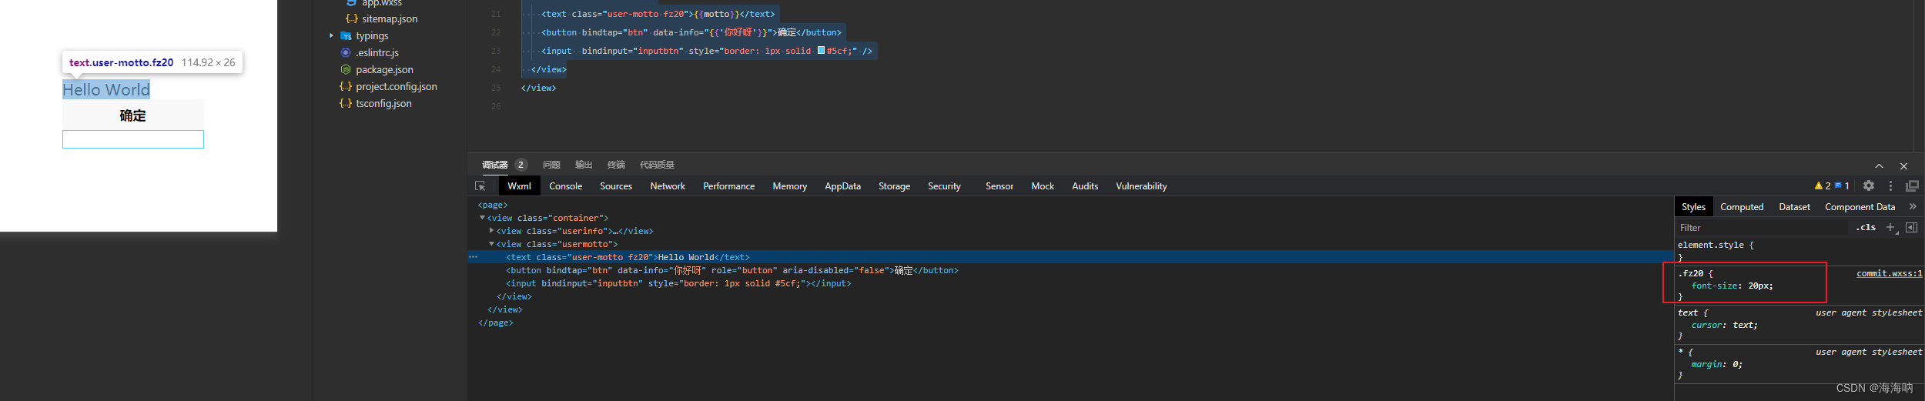Switch to the Console tab
The height and width of the screenshot is (401, 1925).
pyautogui.click(x=565, y=186)
